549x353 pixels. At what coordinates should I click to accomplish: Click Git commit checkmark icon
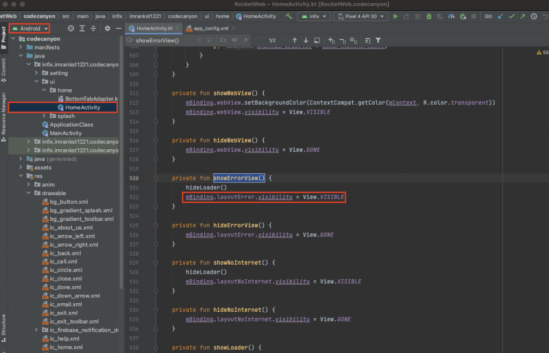[511, 17]
